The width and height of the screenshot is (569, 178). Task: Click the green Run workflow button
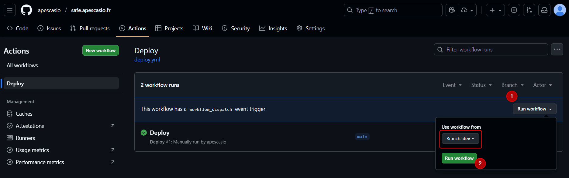[x=459, y=158]
